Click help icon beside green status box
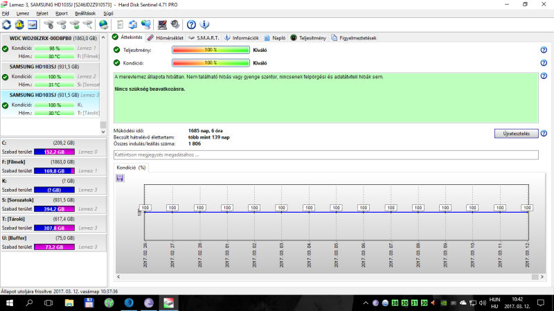Image resolution: width=554 pixels, height=311 pixels. 544,75
